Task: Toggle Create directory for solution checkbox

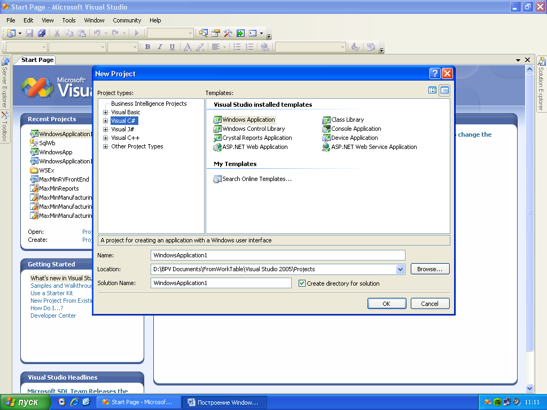Action: coord(302,283)
